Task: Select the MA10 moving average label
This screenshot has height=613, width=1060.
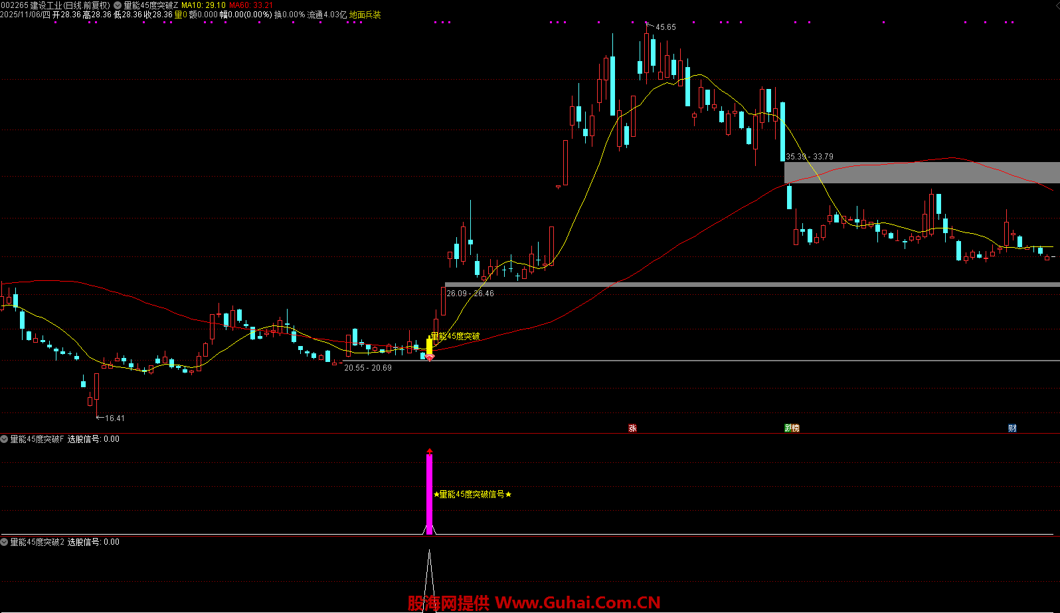Action: 204,5
